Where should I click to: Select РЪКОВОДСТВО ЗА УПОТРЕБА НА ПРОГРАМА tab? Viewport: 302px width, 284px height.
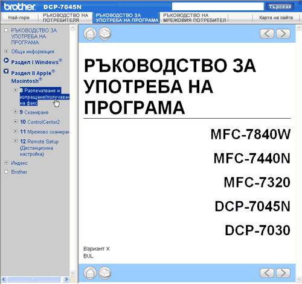[127, 17]
